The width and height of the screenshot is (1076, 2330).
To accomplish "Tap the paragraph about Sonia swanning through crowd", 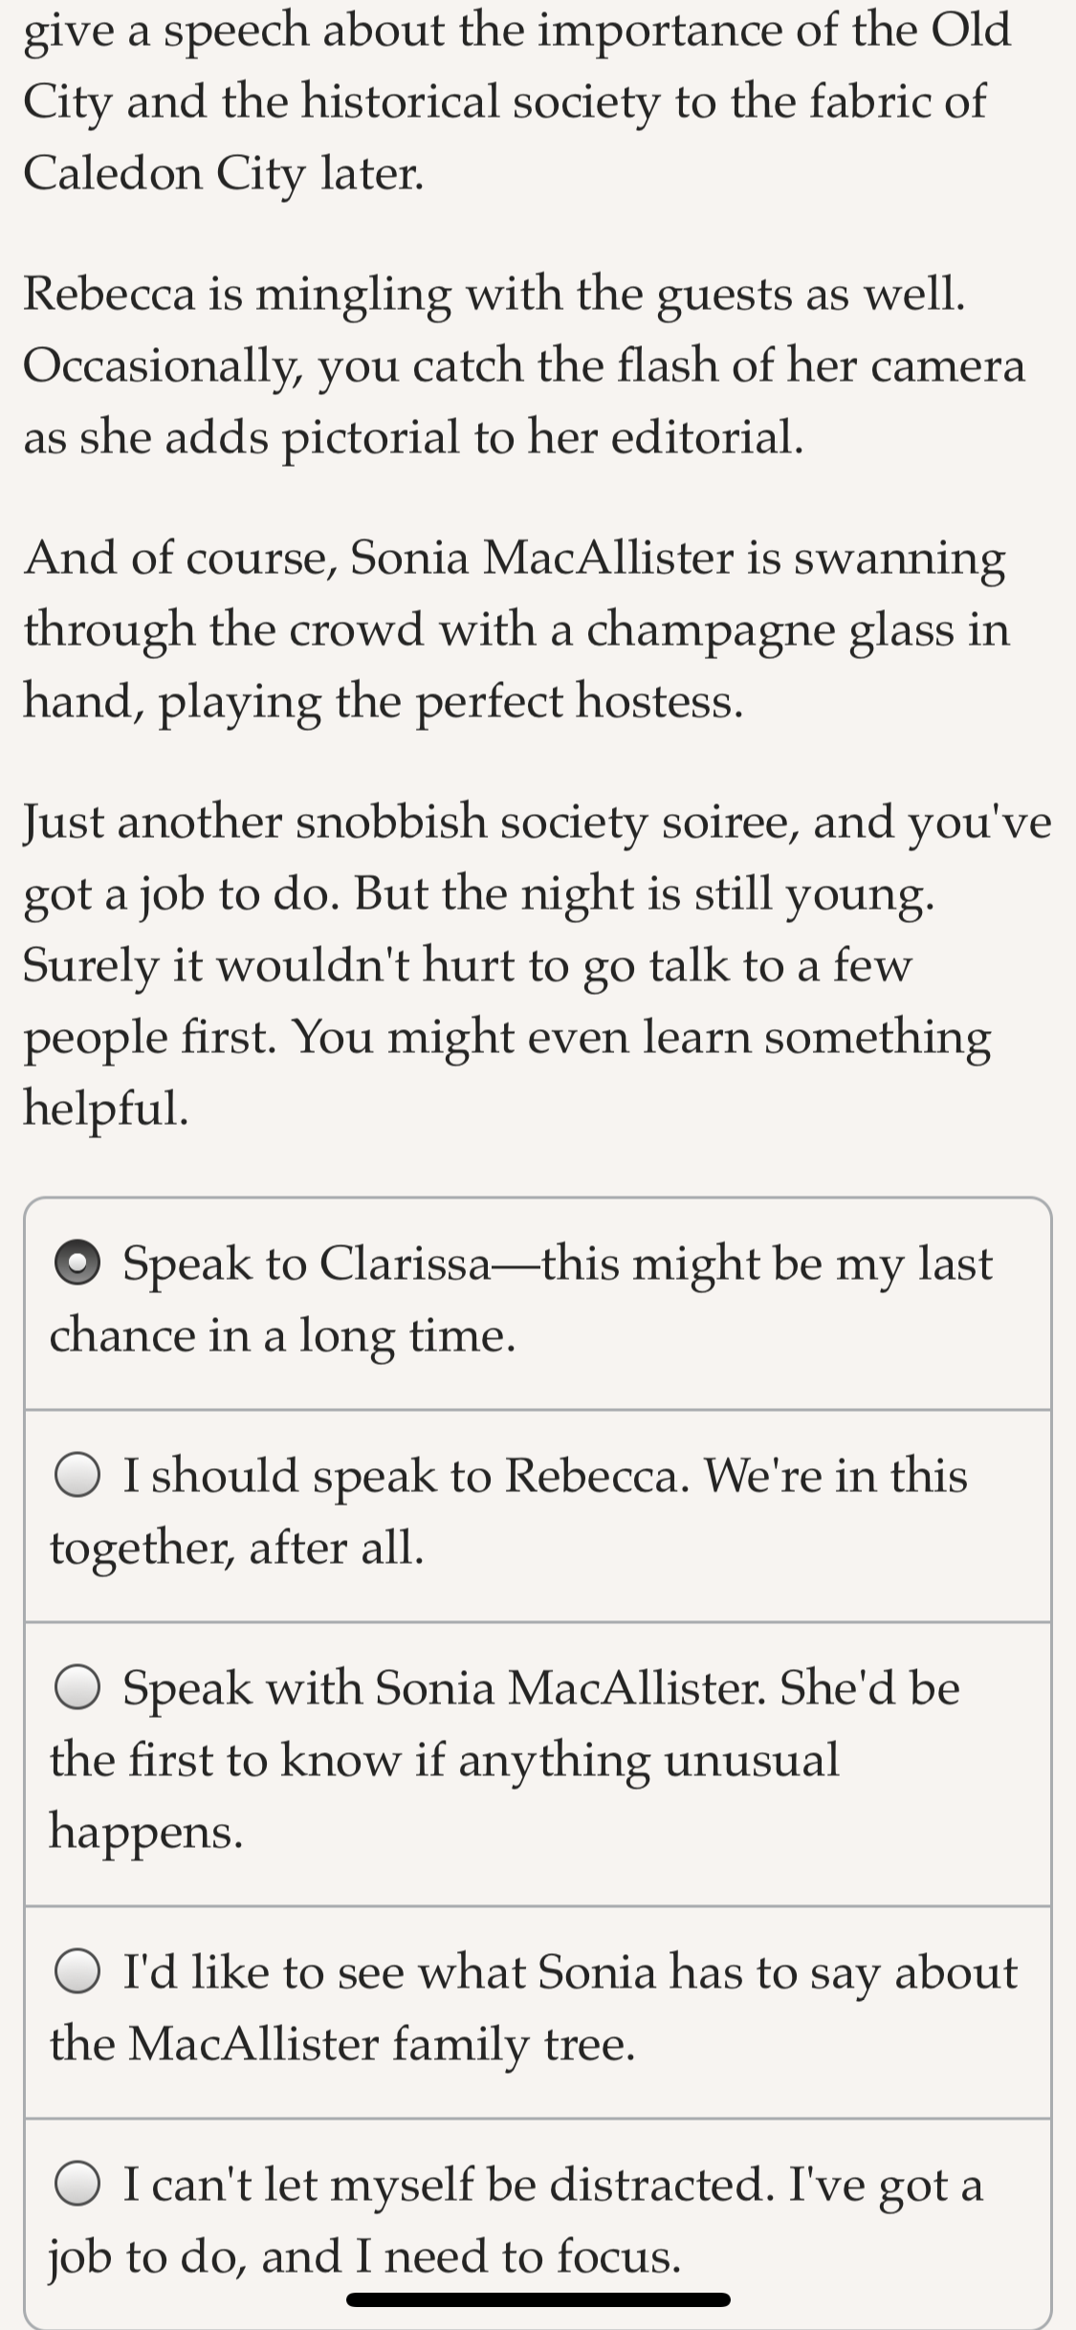I will (516, 628).
